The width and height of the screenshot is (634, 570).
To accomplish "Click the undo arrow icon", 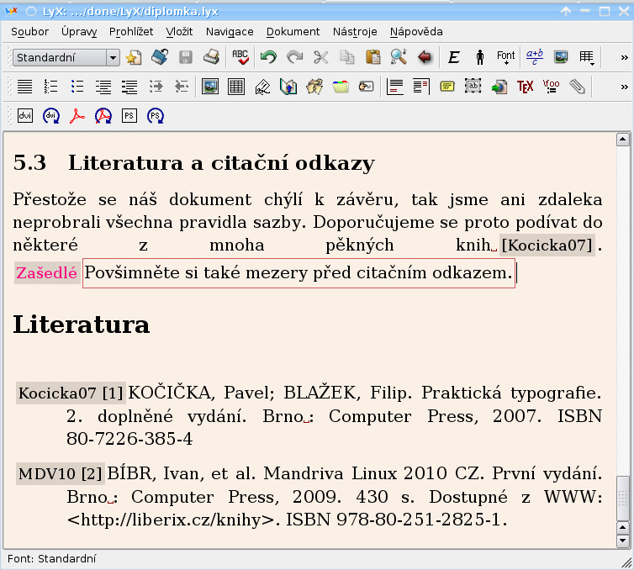I will pyautogui.click(x=268, y=57).
